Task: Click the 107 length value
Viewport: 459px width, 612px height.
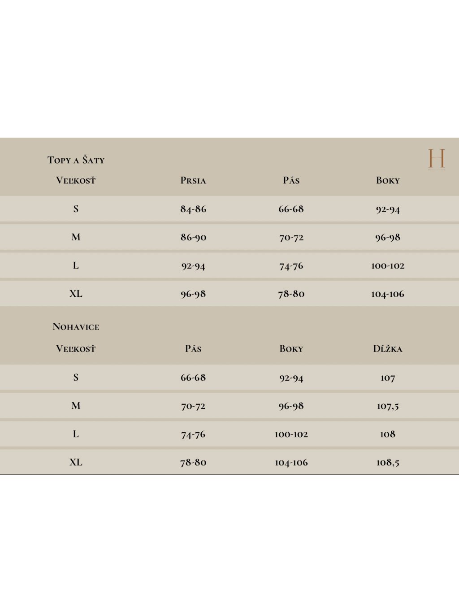Action: [x=388, y=378]
